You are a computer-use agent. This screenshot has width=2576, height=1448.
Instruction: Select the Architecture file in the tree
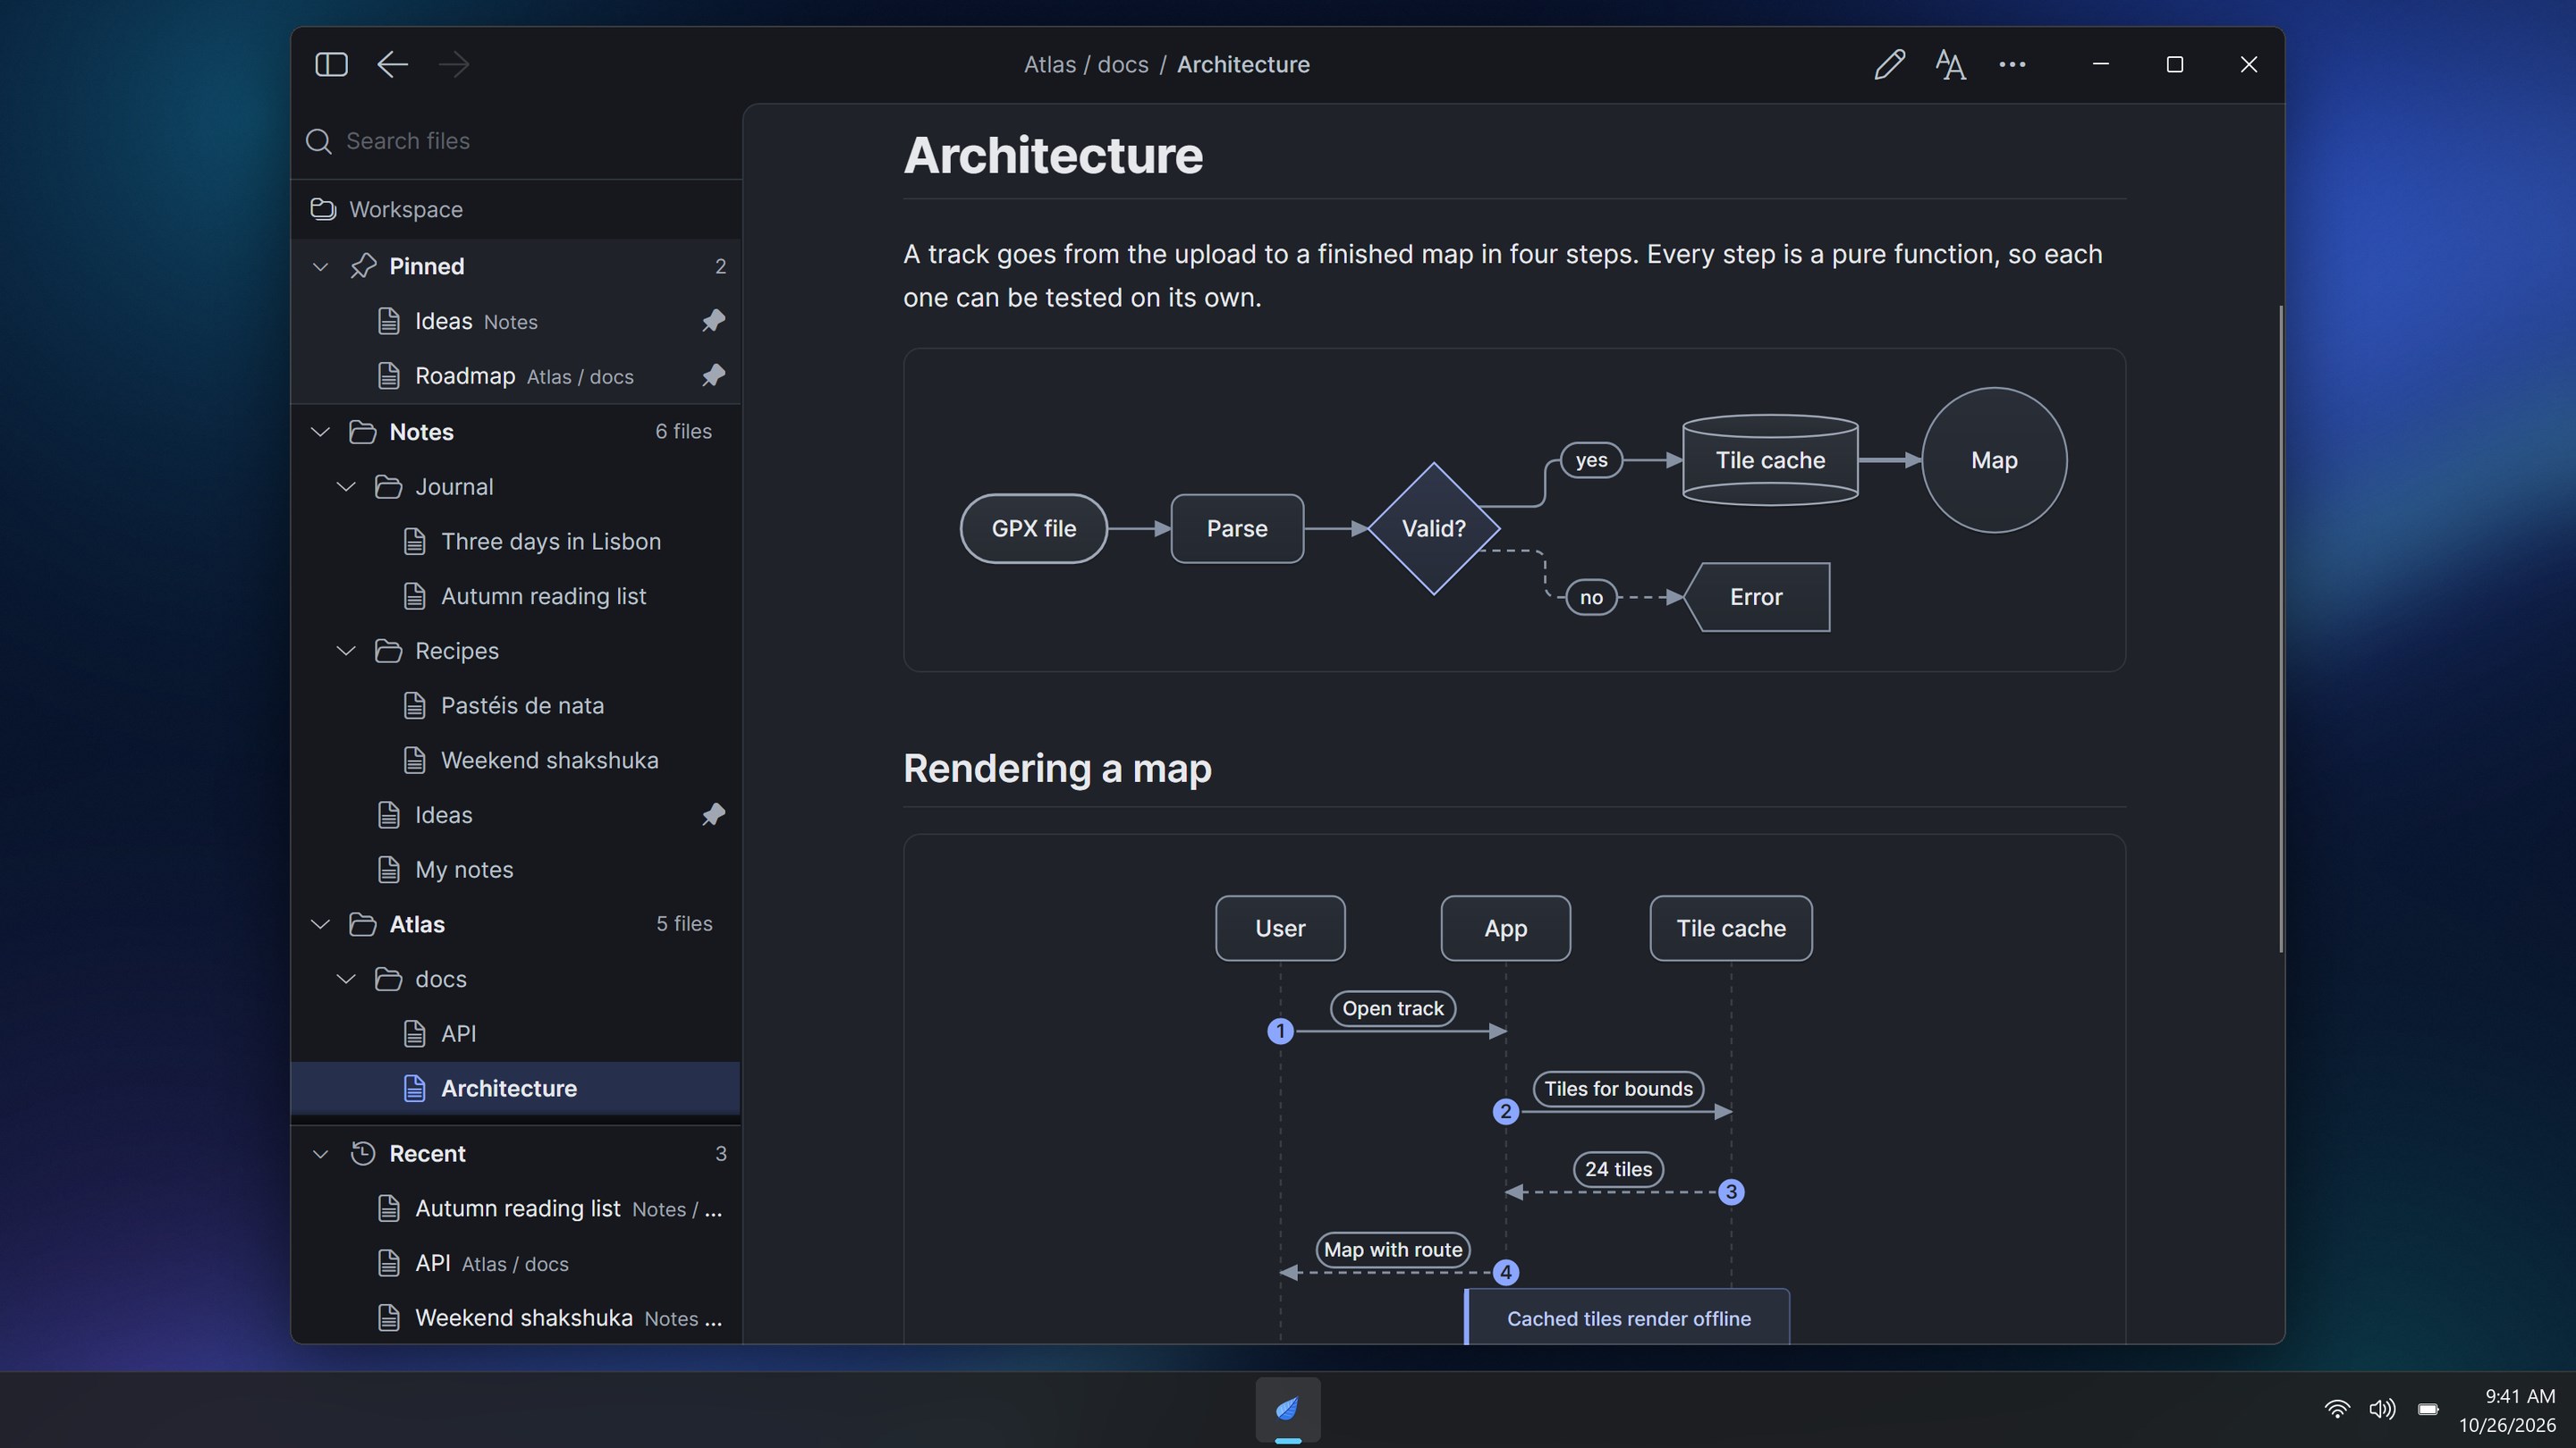click(x=516, y=1089)
